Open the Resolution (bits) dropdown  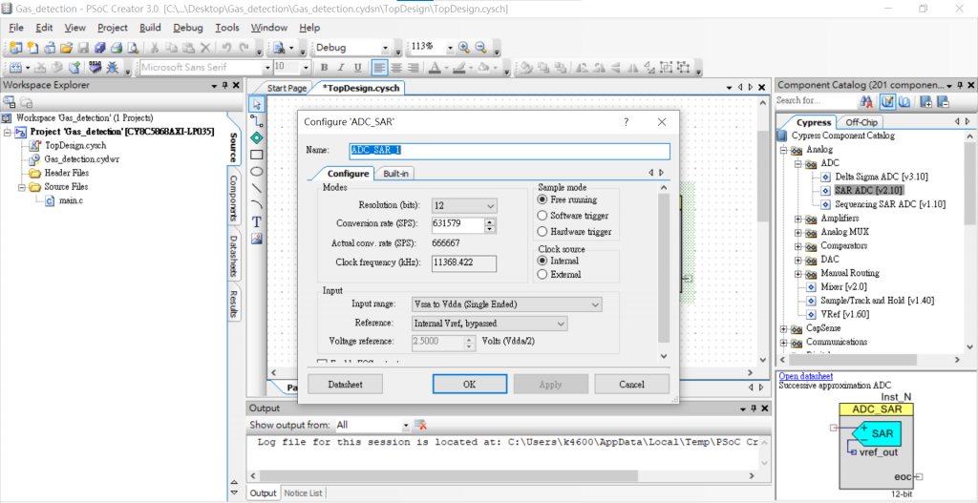(x=464, y=205)
